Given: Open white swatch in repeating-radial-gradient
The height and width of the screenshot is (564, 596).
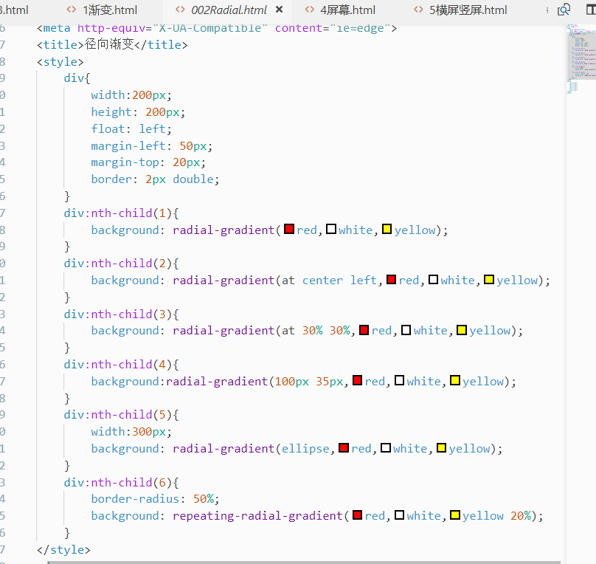Looking at the screenshot, I should coord(399,515).
